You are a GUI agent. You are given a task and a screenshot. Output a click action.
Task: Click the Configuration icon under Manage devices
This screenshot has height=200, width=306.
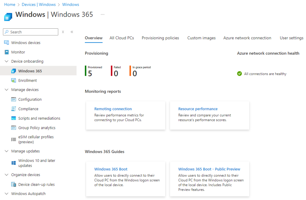[x=13, y=99]
